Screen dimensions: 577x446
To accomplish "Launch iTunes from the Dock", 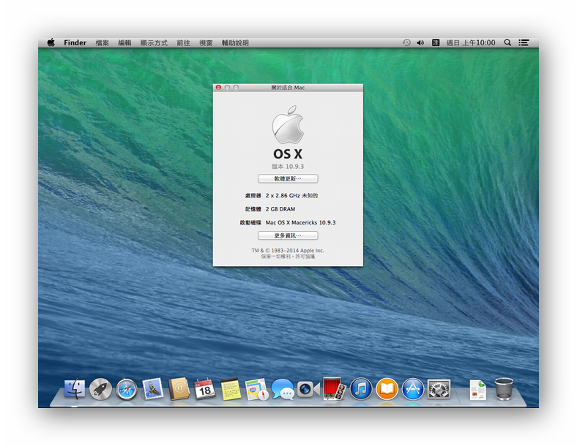I will coord(360,389).
